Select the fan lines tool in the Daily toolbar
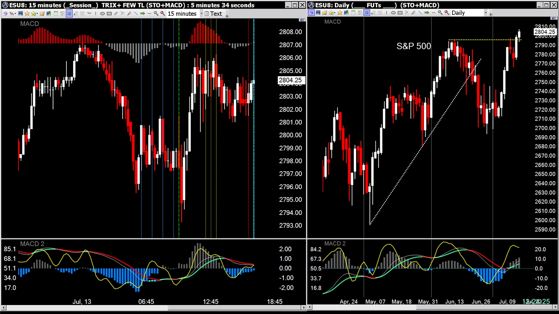The height and width of the screenshot is (314, 559). (x=413, y=13)
